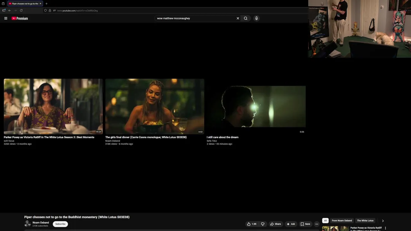Play Parker Posey Best Moments thumbnail
Image resolution: width=411 pixels, height=231 pixels.
(53, 107)
